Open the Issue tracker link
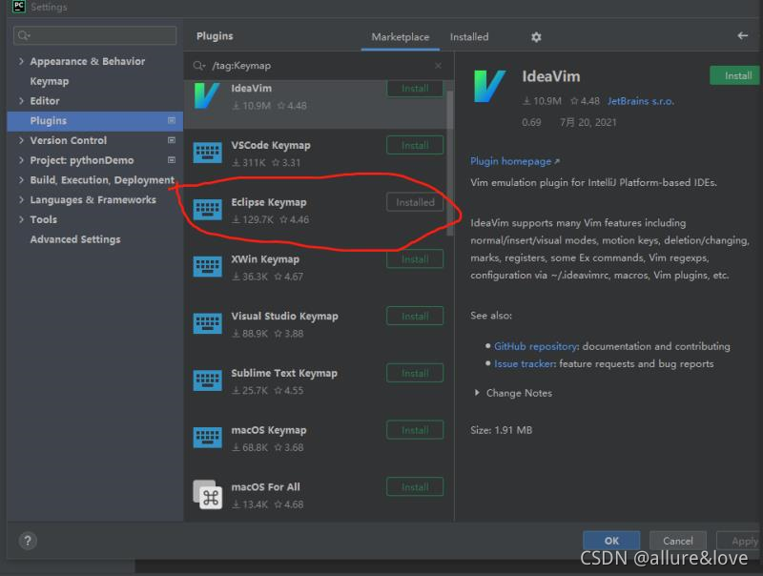 coord(525,364)
